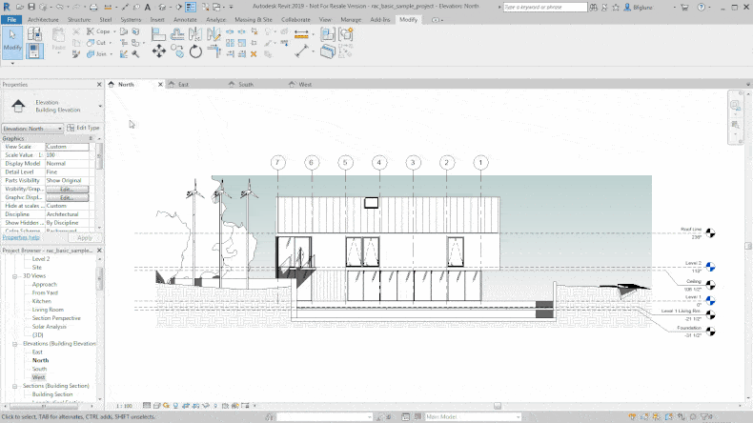
Task: Open the Properties help link
Action: [x=20, y=237]
